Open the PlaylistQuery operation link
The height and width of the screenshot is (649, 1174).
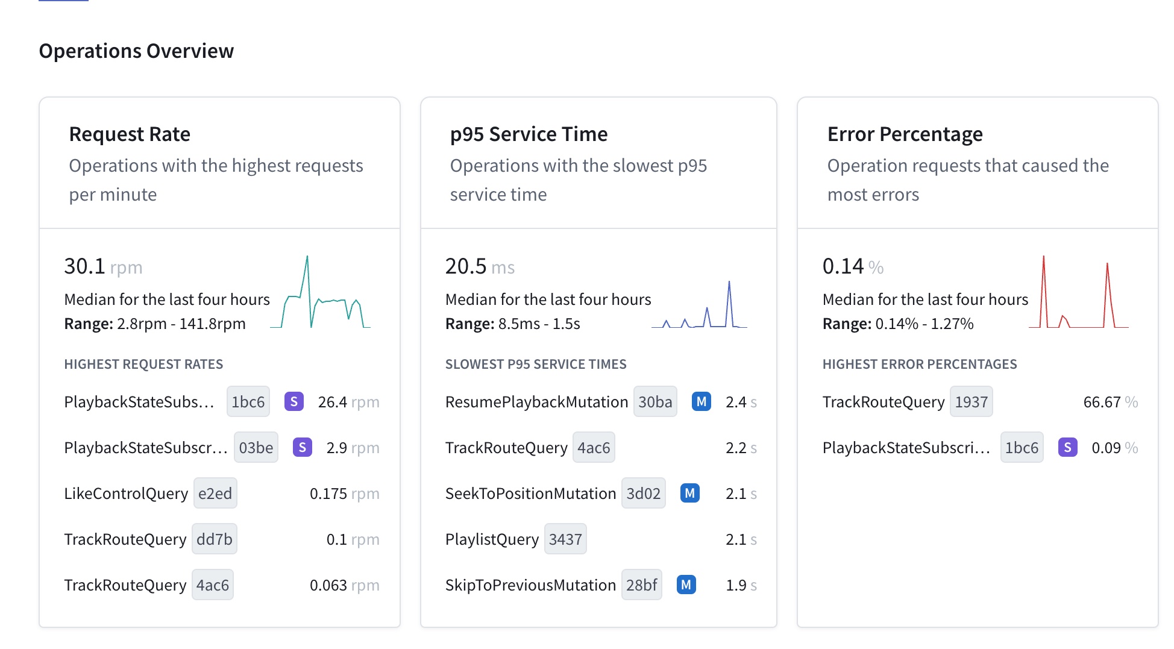pos(491,539)
